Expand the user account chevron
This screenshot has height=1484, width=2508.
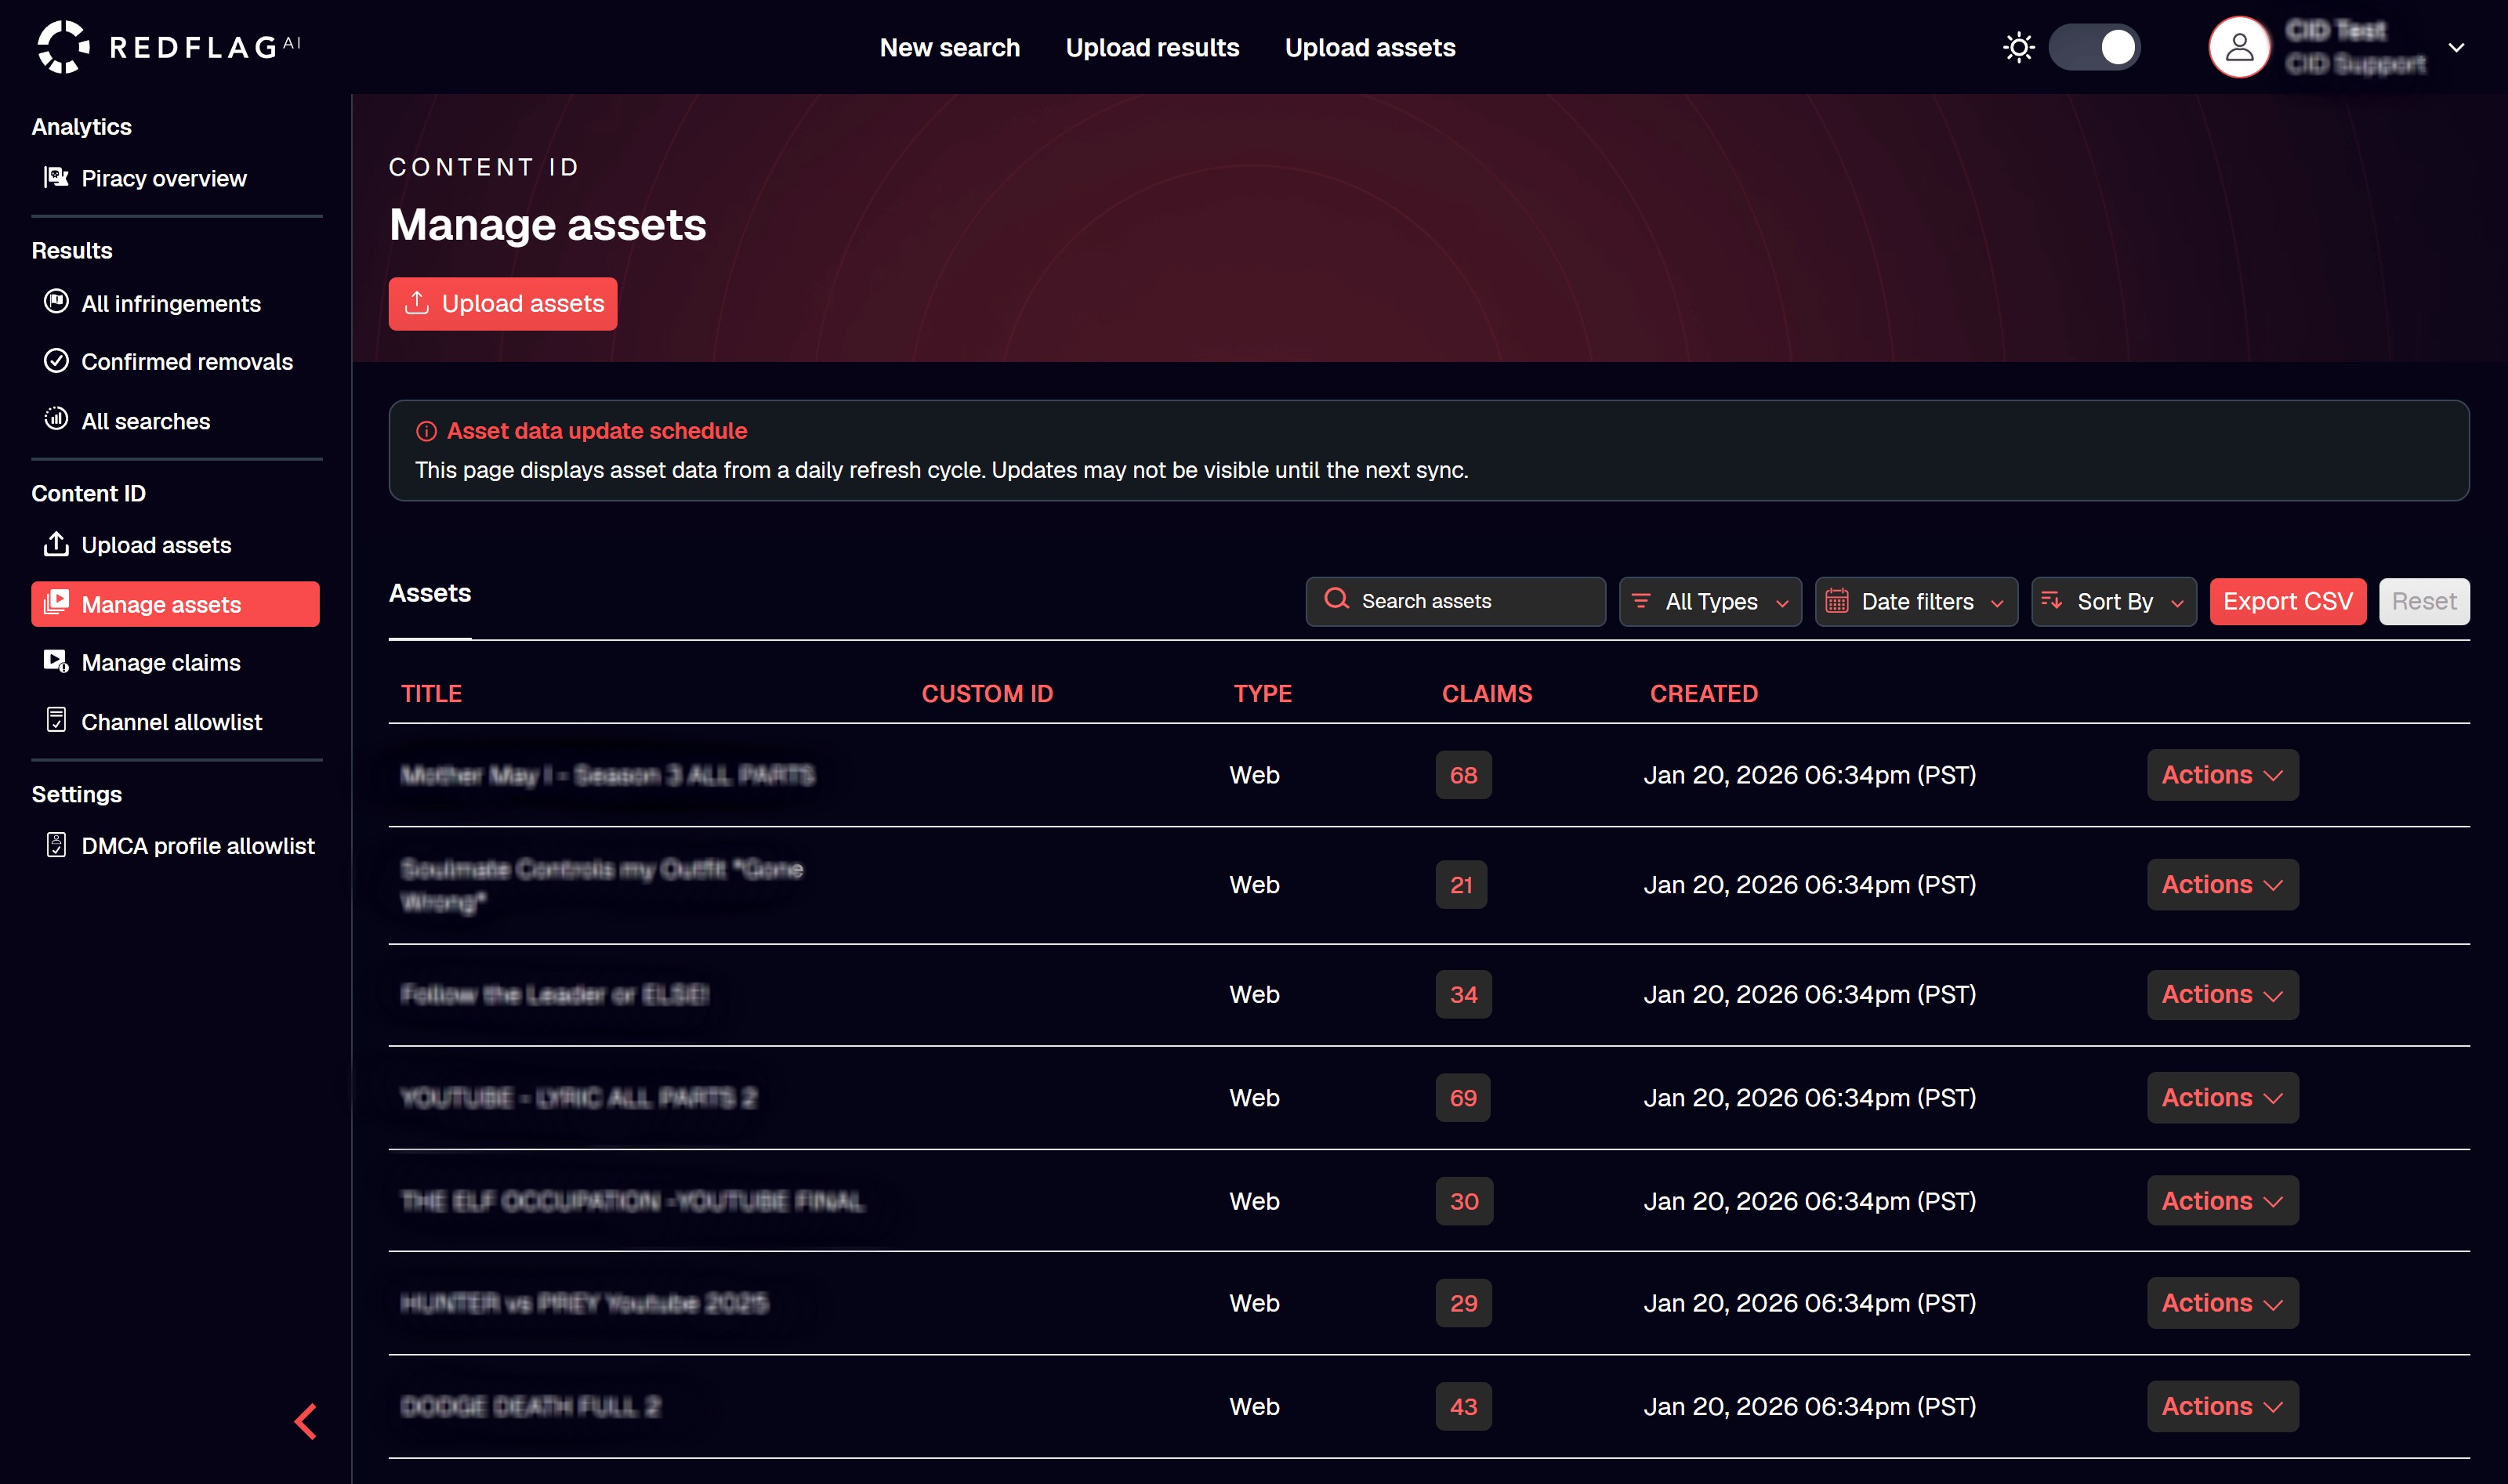[x=2456, y=47]
